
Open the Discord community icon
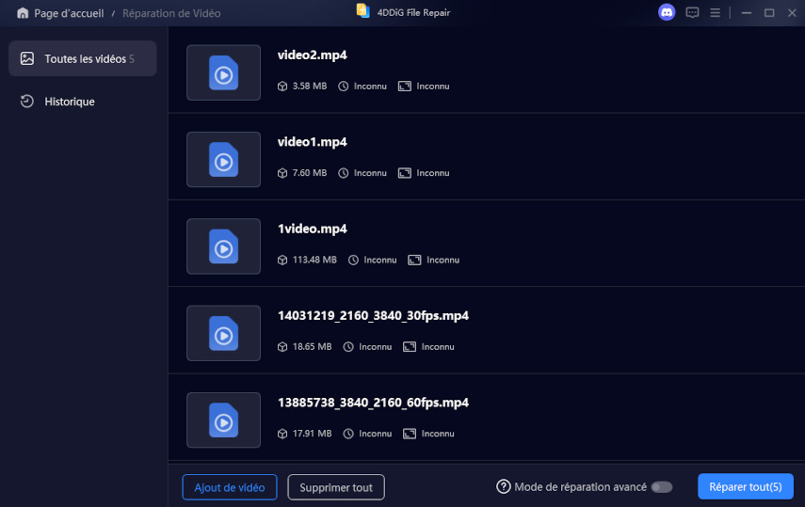667,12
